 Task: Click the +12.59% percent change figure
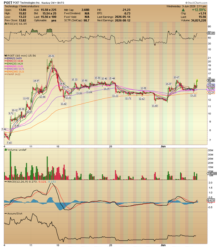(x=199, y=10)
